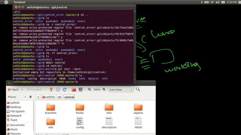Screen dimensions: 241x135
Task: Select the git breadcrumb button
Action: (x=59, y=97)
